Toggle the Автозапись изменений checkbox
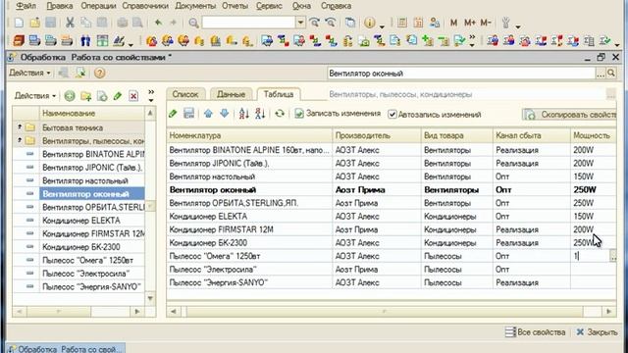 (392, 115)
